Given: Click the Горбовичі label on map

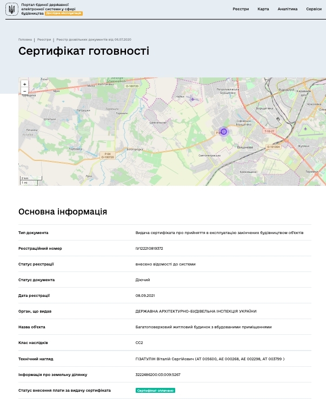Looking at the screenshot, I should 76,149.
